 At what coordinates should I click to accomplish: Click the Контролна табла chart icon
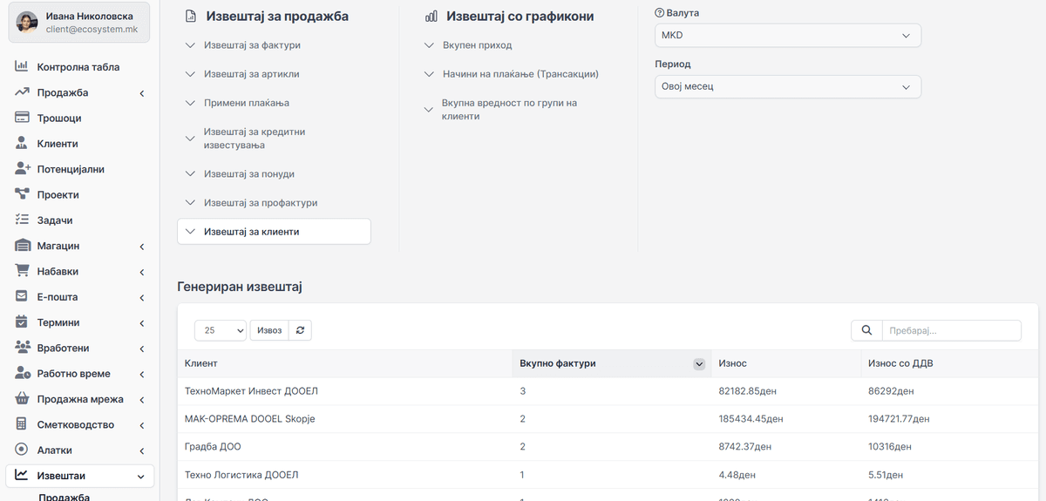[22, 67]
